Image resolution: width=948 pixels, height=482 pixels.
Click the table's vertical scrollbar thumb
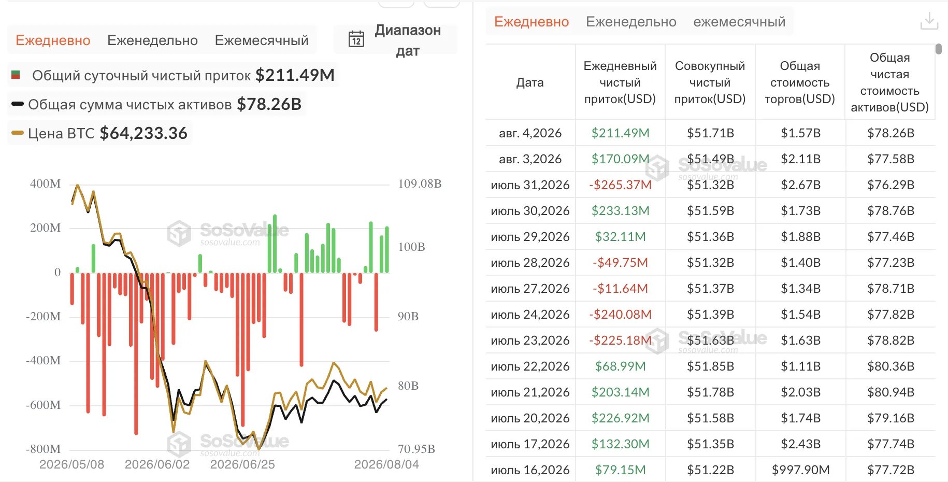coord(939,49)
